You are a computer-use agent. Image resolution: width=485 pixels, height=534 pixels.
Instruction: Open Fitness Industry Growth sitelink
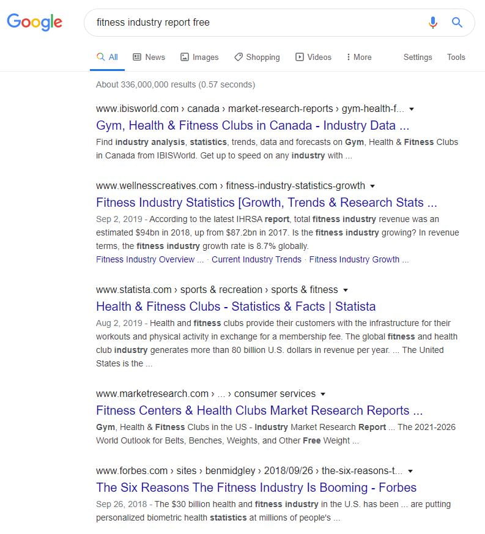(x=359, y=259)
